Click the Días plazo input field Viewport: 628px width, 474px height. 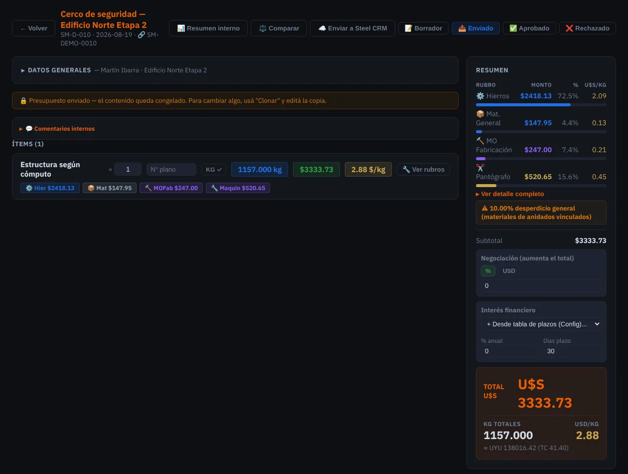click(x=572, y=351)
